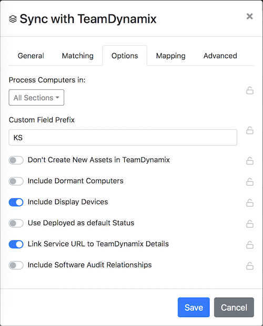The height and width of the screenshot is (326, 263).
Task: Save the sync settings
Action: tap(194, 307)
